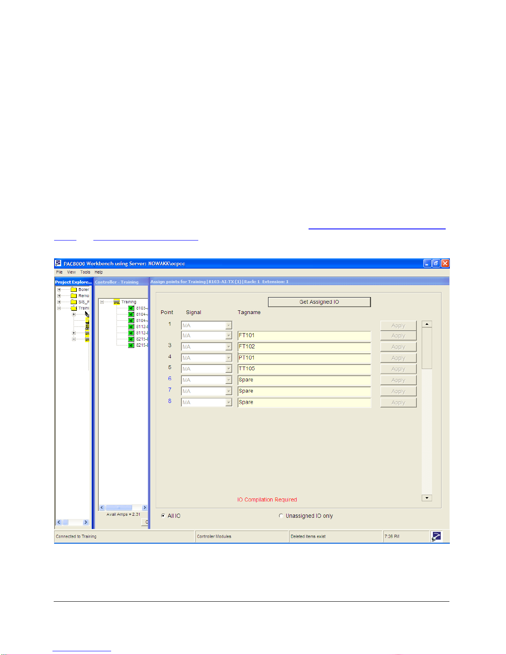The image size is (506, 655).
Task: Click the 7:26 PM status bar clock
Action: pos(392,536)
